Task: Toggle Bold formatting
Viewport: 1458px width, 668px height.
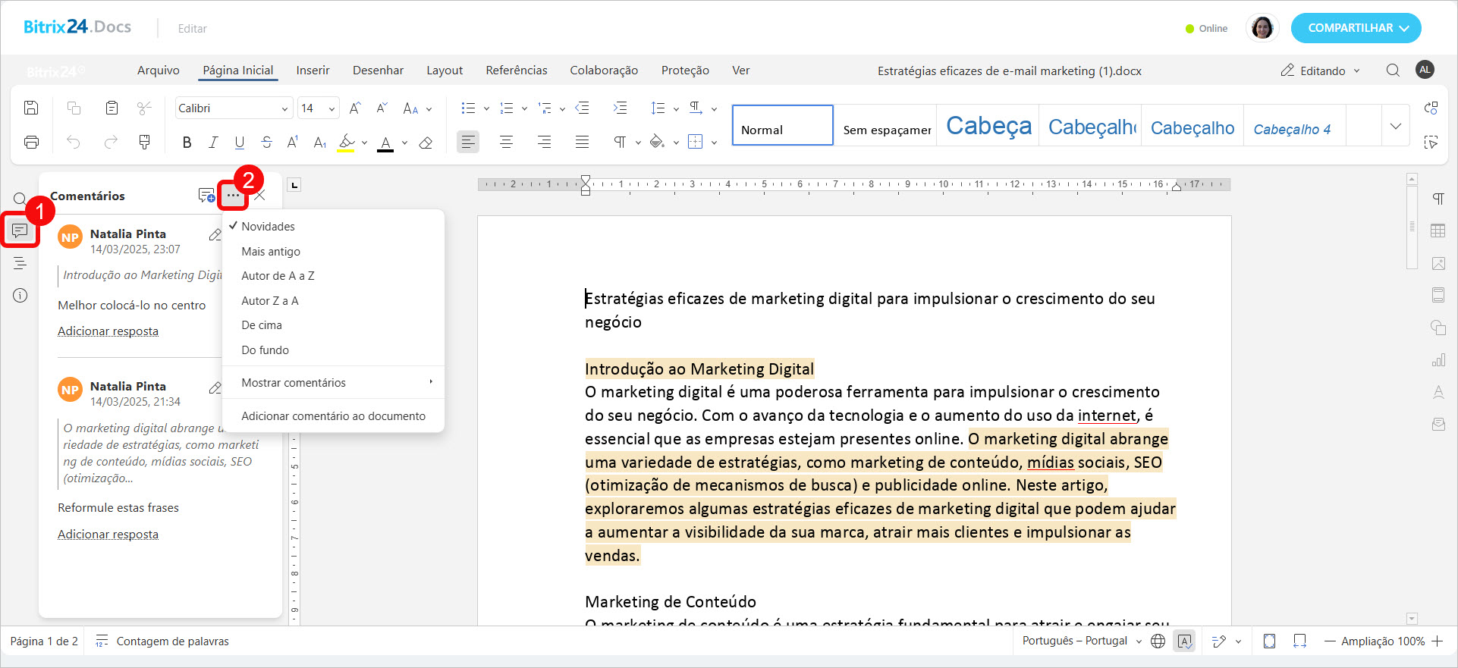Action: 187,143
